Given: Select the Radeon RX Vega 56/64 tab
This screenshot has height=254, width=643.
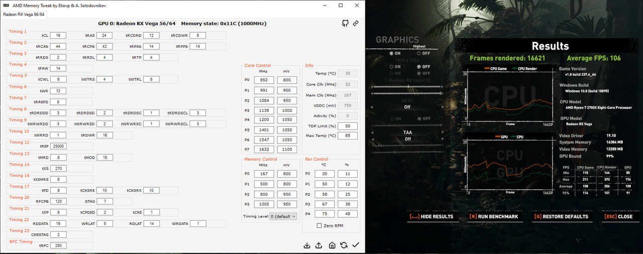Looking at the screenshot, I should tap(24, 14).
